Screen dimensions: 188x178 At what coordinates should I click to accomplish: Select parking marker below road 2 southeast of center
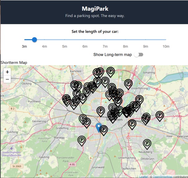coord(132,125)
